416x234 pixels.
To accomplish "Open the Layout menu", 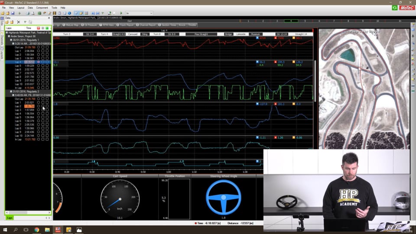I will click(x=21, y=8).
